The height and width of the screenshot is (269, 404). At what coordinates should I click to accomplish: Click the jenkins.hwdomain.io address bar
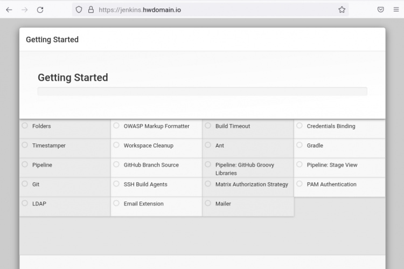click(x=215, y=10)
